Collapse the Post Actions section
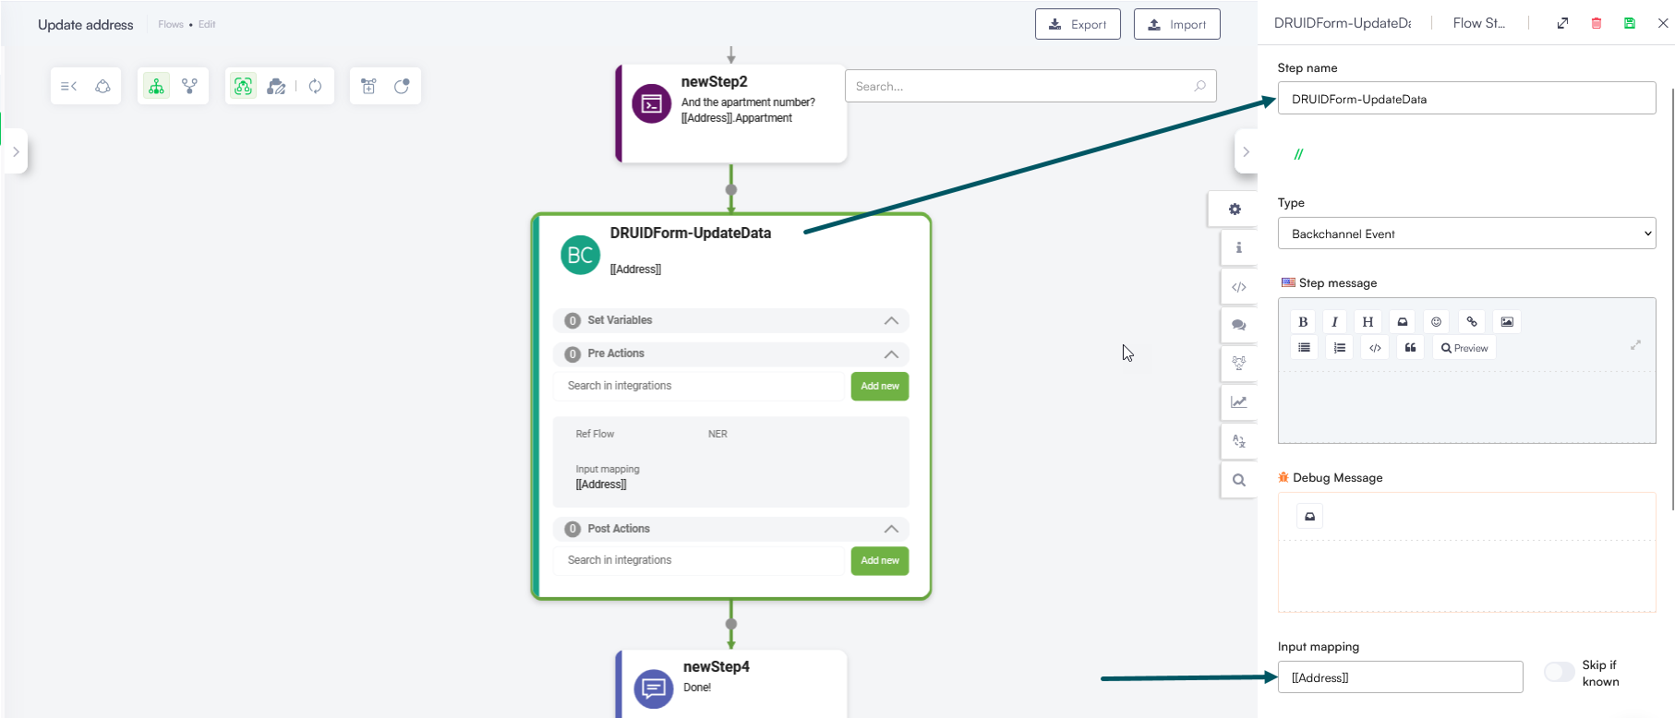 click(x=890, y=529)
